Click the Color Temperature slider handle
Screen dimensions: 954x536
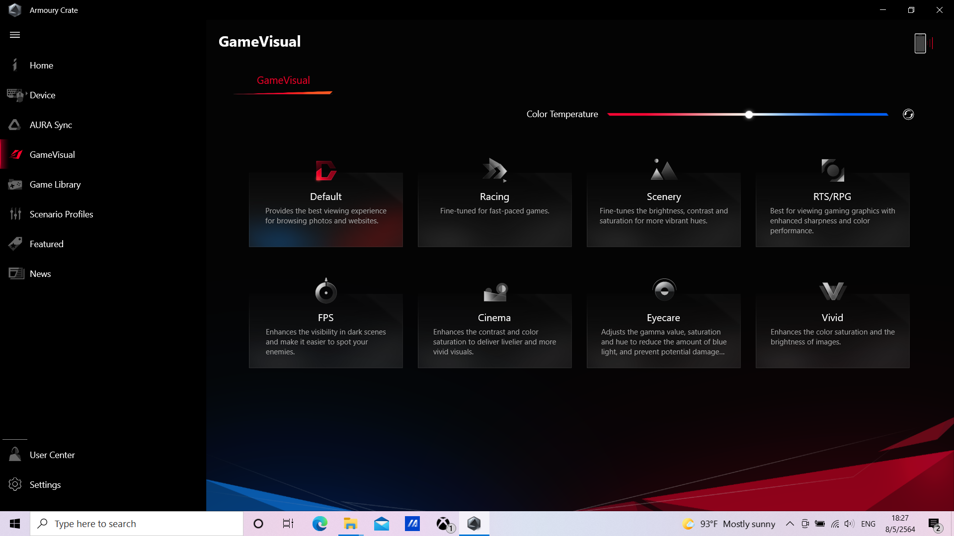point(749,115)
